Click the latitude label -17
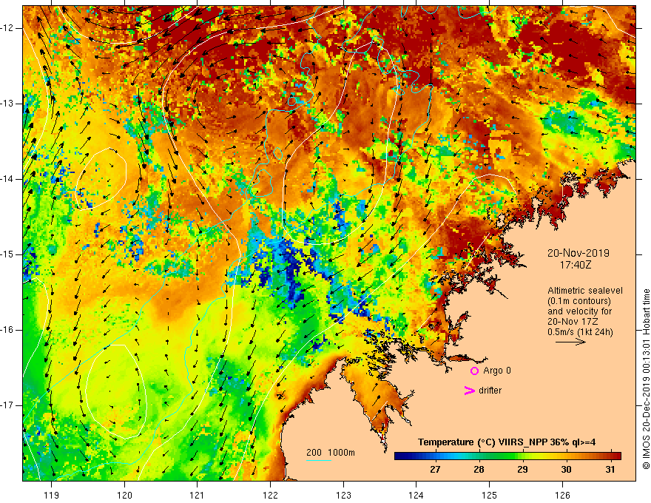Screen dimensions: 651x503 7,405
